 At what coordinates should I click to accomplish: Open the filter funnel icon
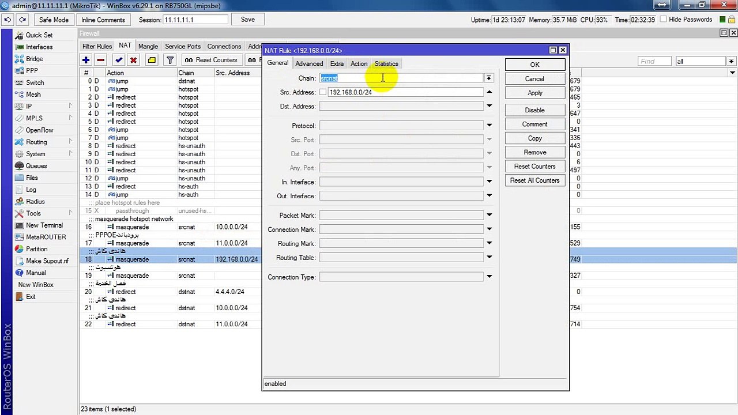pyautogui.click(x=170, y=60)
